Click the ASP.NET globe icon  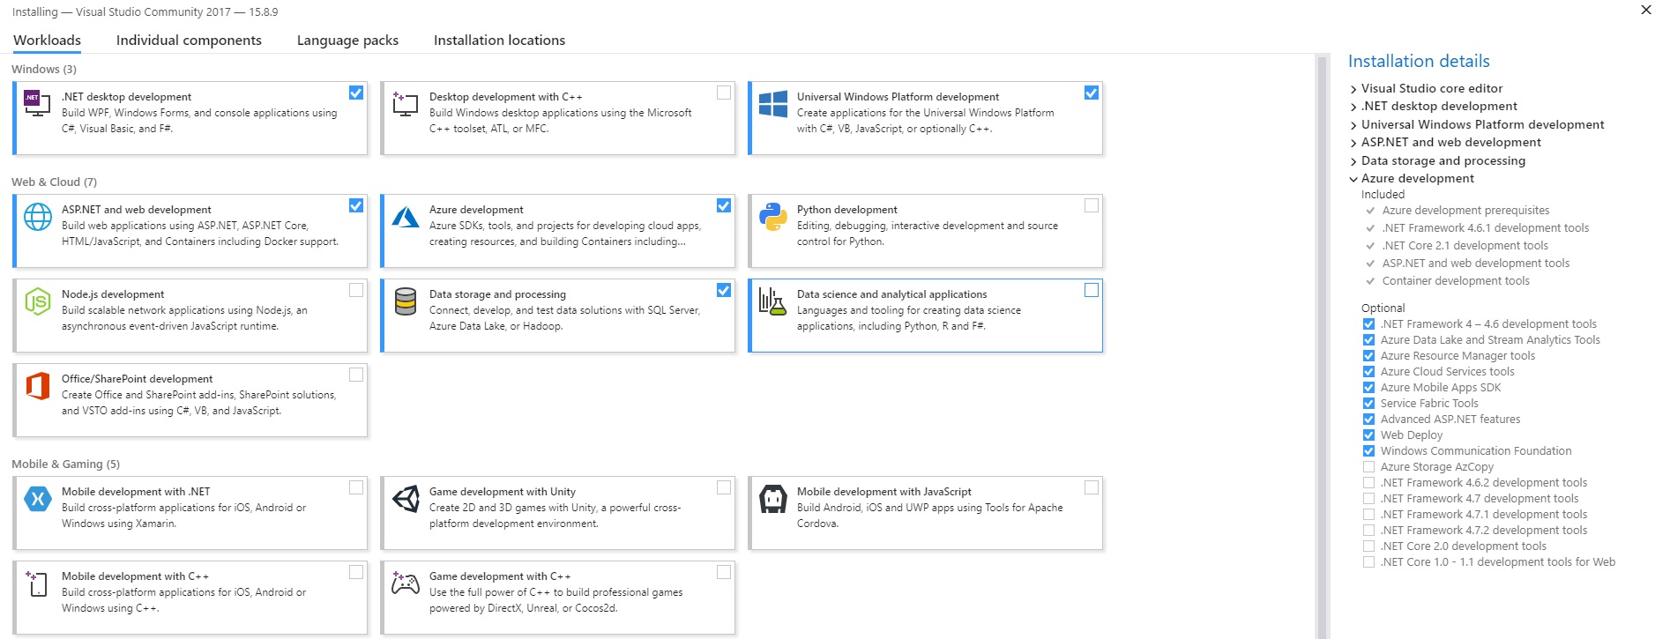click(x=37, y=217)
